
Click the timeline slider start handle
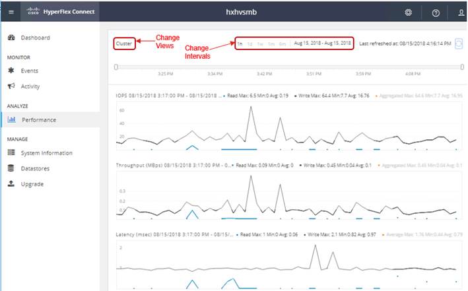[x=116, y=67]
